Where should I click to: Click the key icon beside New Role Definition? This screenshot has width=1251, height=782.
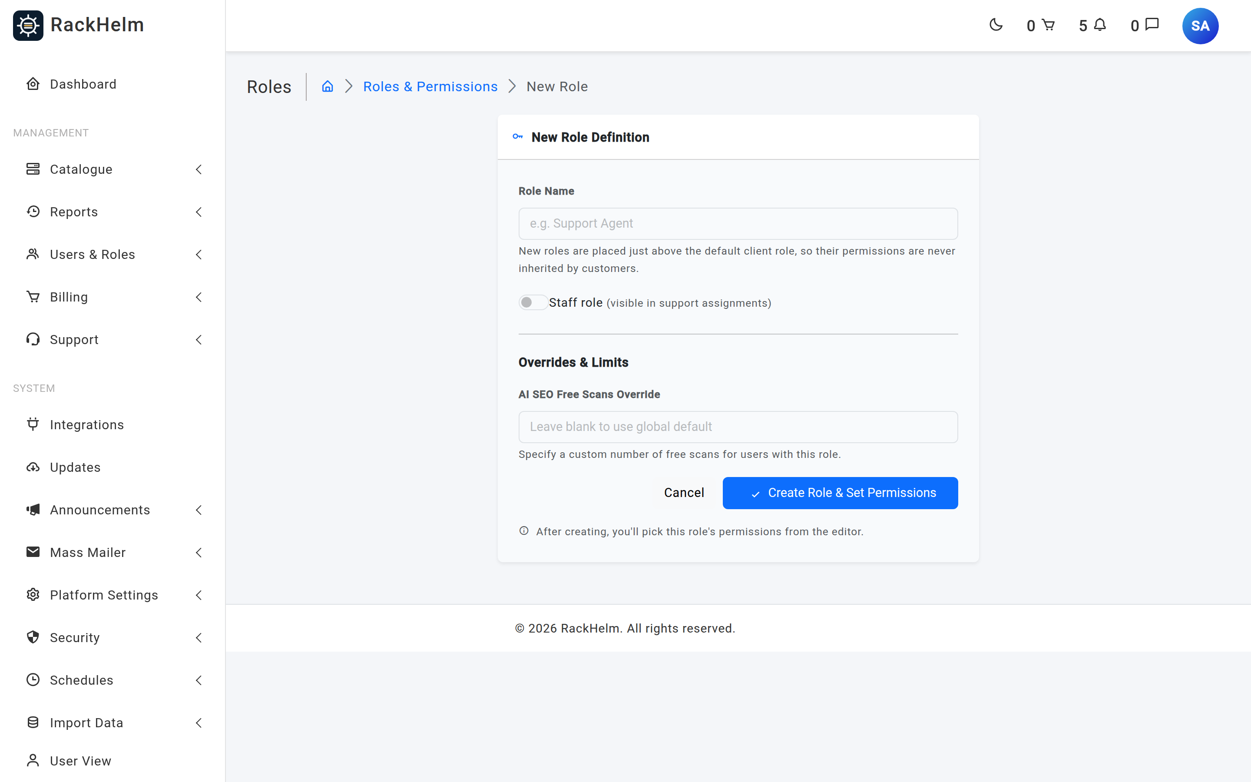coord(517,136)
